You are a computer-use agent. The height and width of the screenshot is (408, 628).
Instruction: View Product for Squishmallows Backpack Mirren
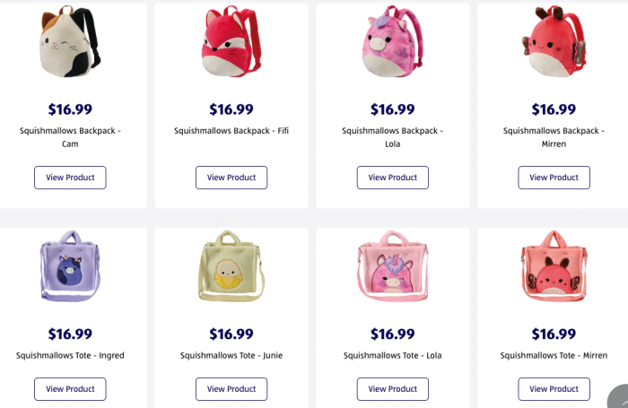tap(554, 178)
